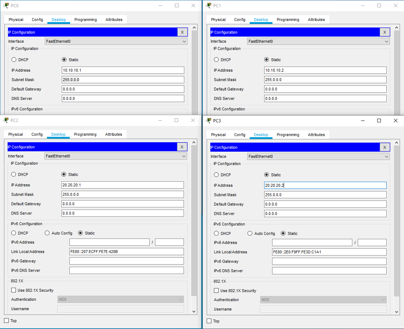Image resolution: width=404 pixels, height=329 pixels.
Task: Maximize the PC3 window
Action: [379, 121]
